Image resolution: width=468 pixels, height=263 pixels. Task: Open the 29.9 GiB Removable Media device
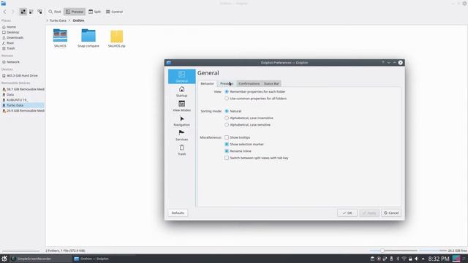coord(23,110)
